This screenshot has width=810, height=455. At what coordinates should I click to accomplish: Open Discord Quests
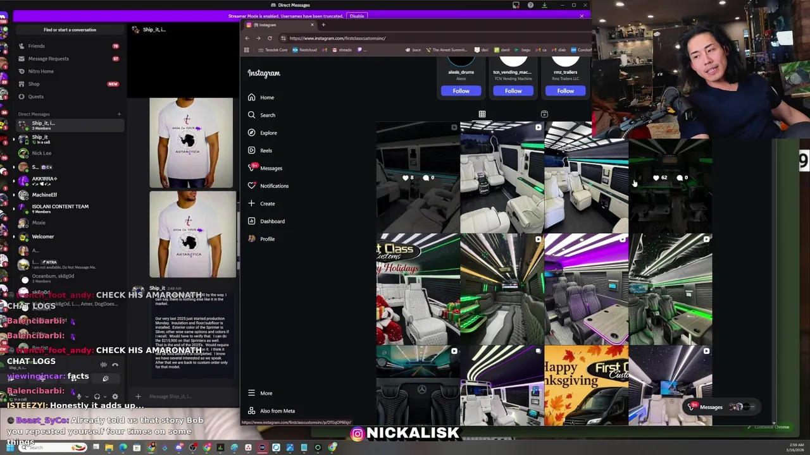[68, 97]
